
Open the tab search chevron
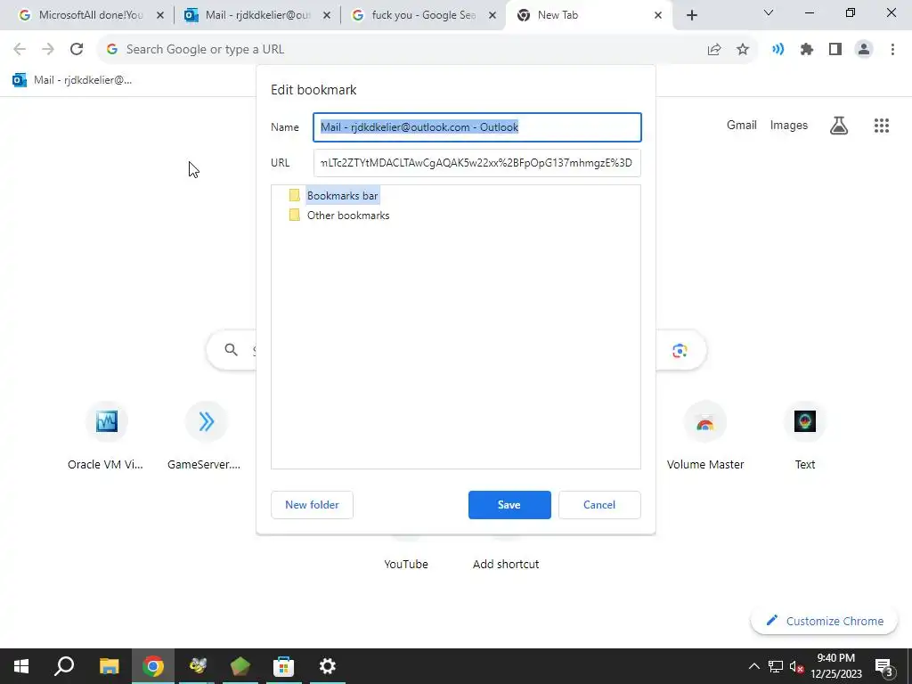pos(769,12)
